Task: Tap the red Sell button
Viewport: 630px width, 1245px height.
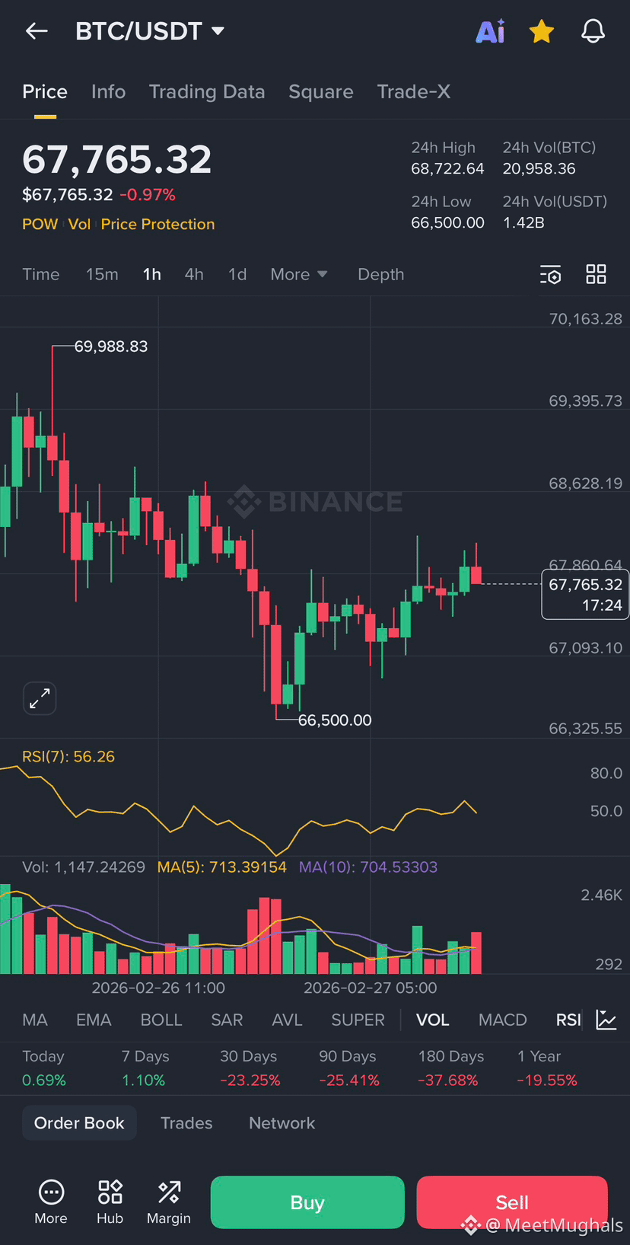Action: (x=512, y=1202)
